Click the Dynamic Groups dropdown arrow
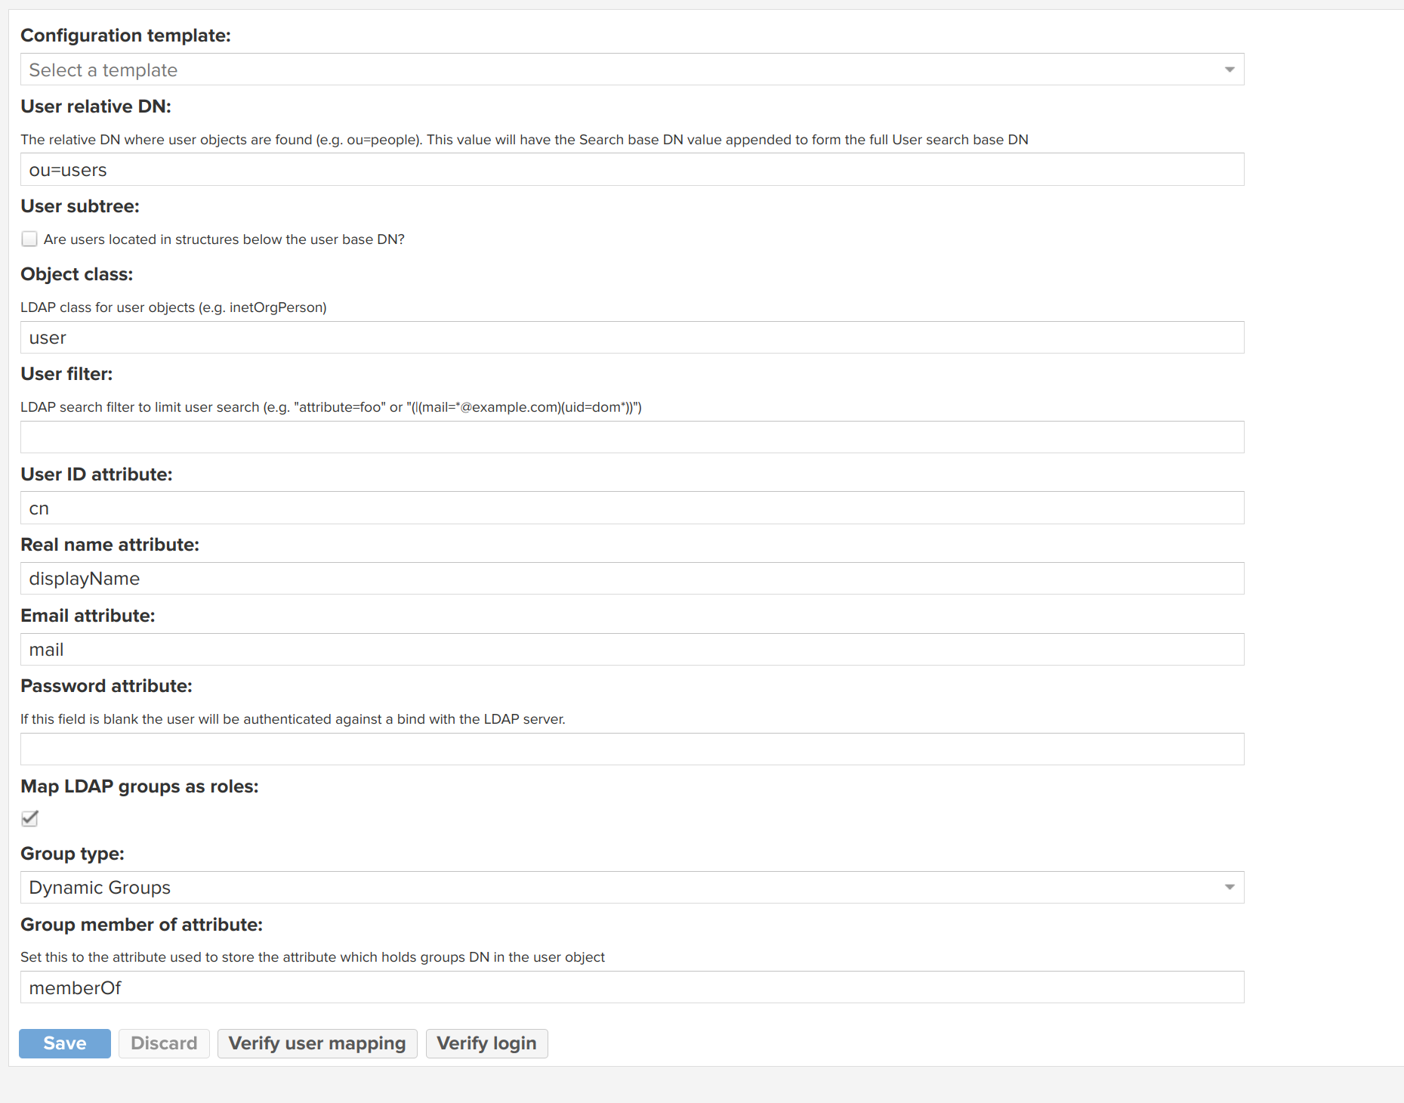This screenshot has height=1103, width=1404. point(1230,887)
